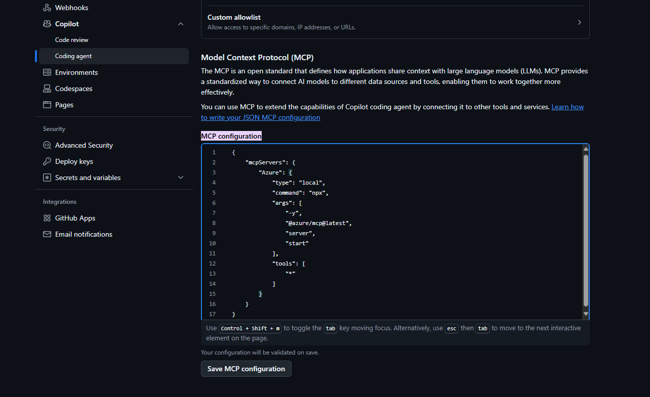650x397 pixels.
Task: Select the Coding agent menu item
Action: (x=73, y=56)
